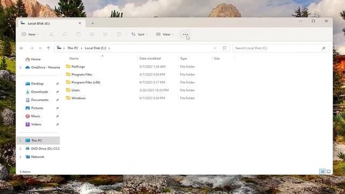Image resolution: width=345 pixels, height=194 pixels.
Task: Select the Program Files (x86) folder
Action: click(x=83, y=82)
